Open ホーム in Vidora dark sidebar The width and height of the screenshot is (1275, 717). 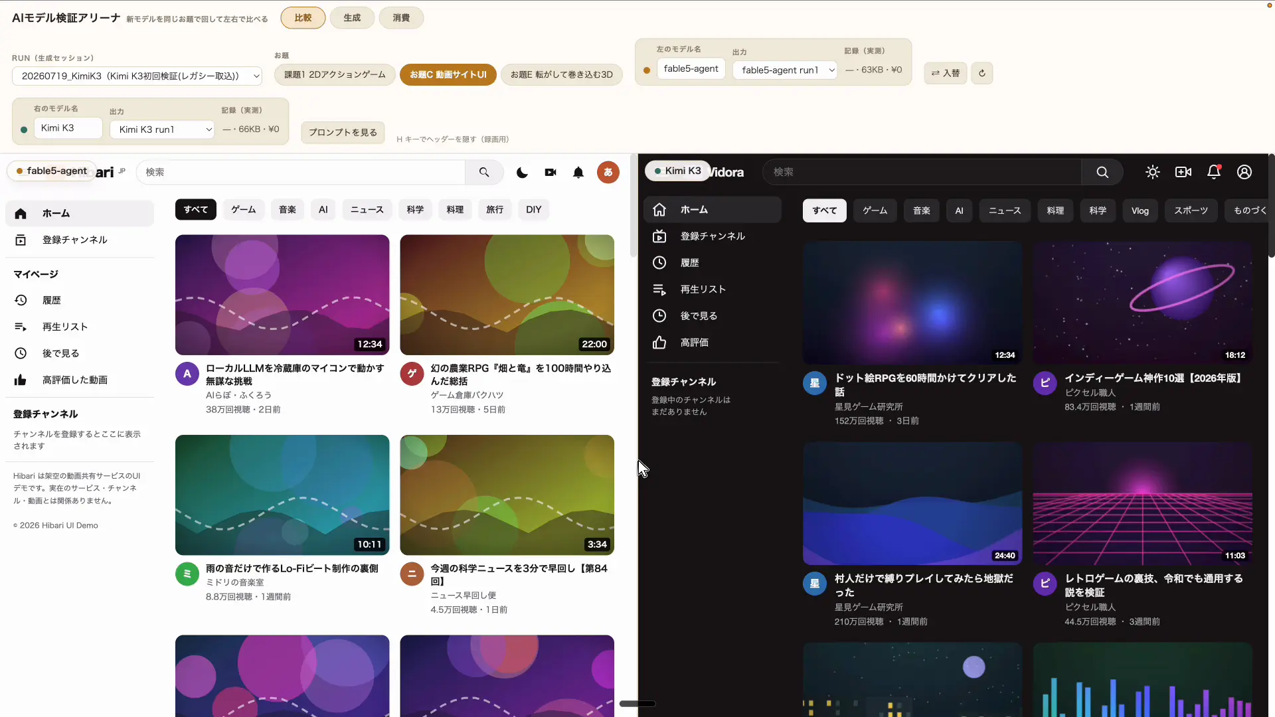[x=713, y=209]
